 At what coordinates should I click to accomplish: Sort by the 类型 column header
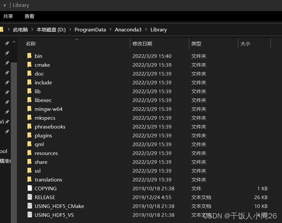tap(196, 44)
